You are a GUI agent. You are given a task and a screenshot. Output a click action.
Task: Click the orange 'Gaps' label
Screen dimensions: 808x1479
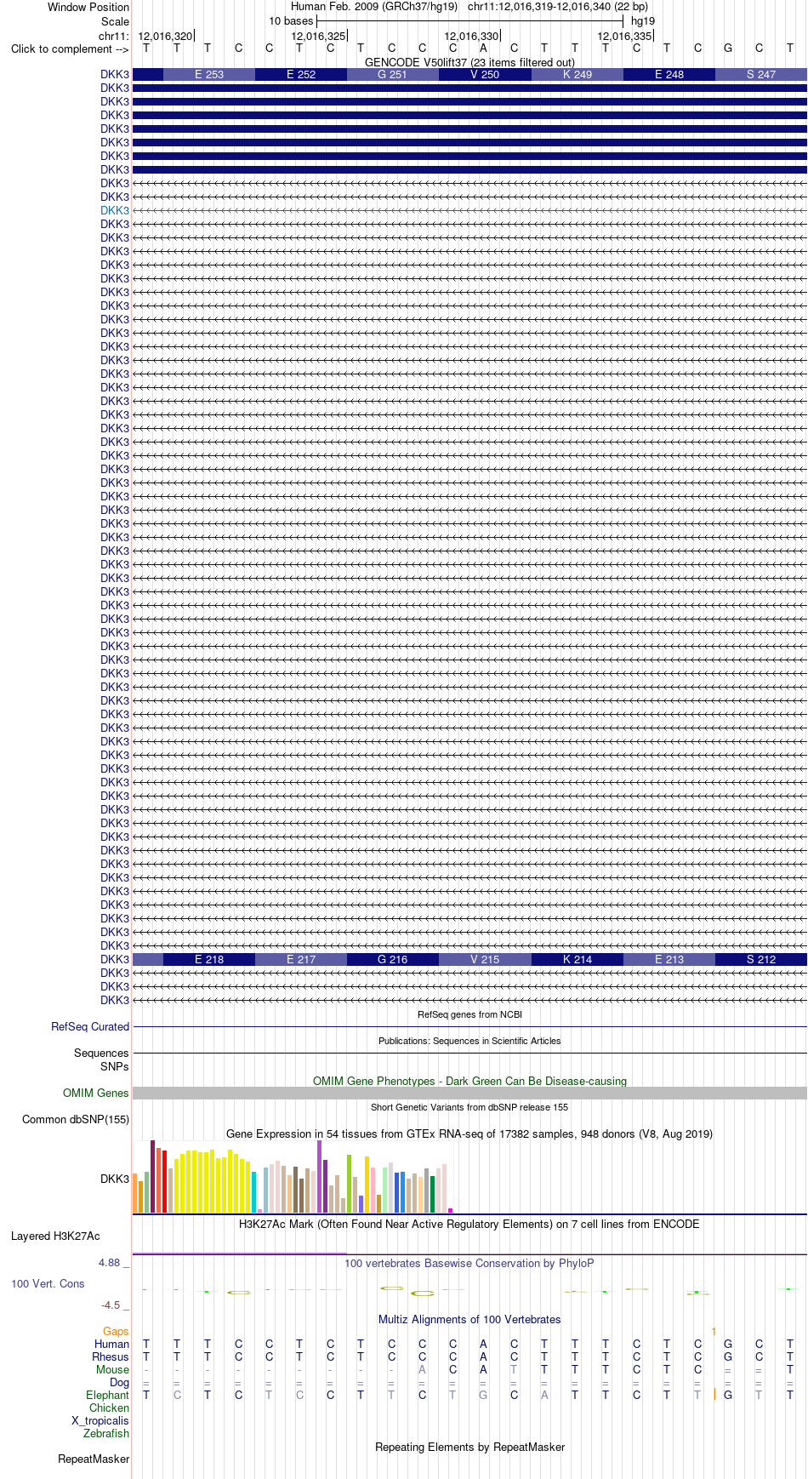point(116,1331)
